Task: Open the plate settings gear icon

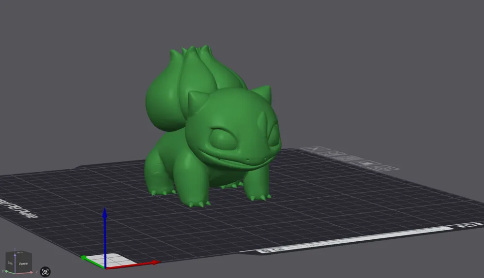Action: click(x=383, y=168)
